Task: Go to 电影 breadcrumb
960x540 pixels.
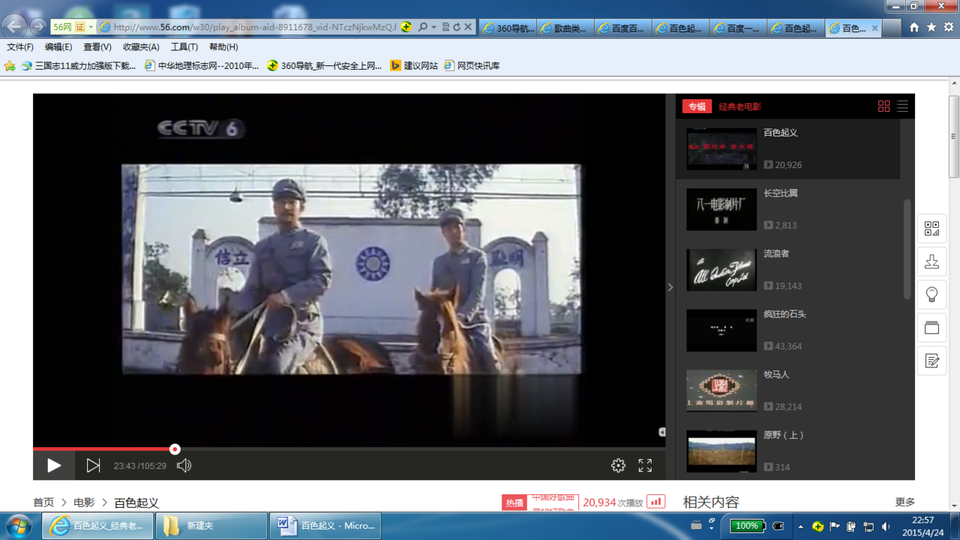Action: pyautogui.click(x=84, y=502)
